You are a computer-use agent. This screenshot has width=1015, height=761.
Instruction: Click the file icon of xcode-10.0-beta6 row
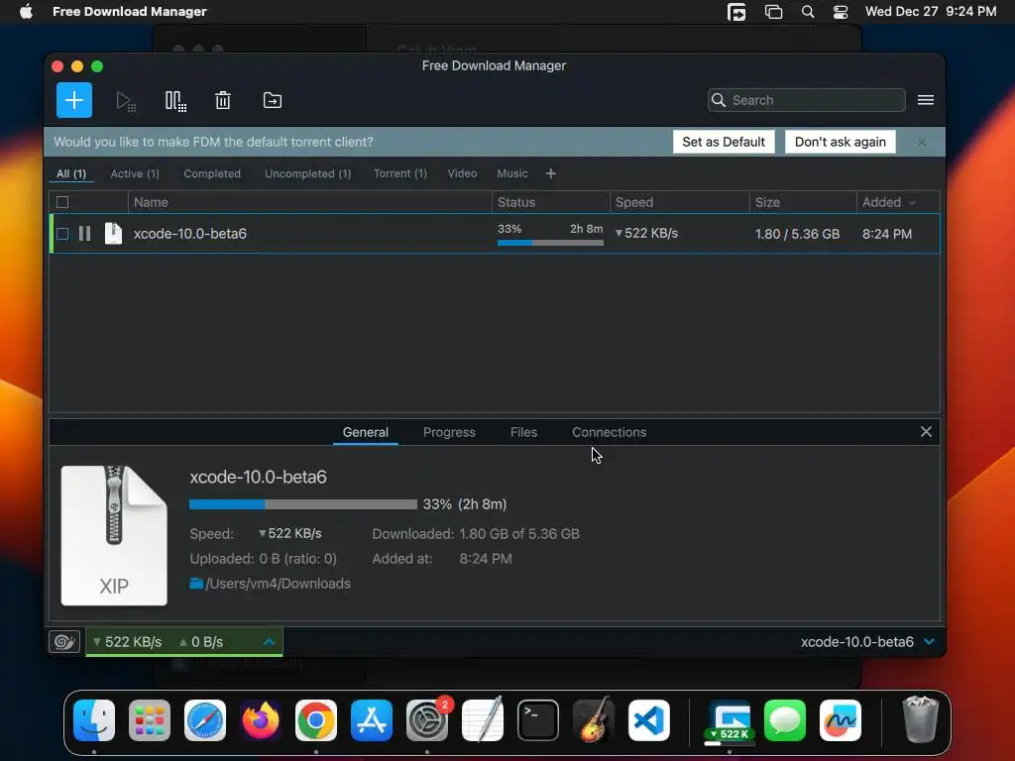(113, 233)
